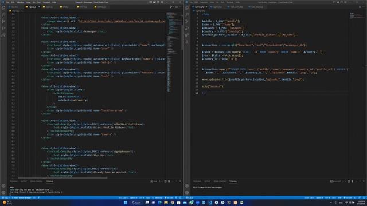Split the right window editor
The width and height of the screenshot is (367, 206).
(360, 7)
